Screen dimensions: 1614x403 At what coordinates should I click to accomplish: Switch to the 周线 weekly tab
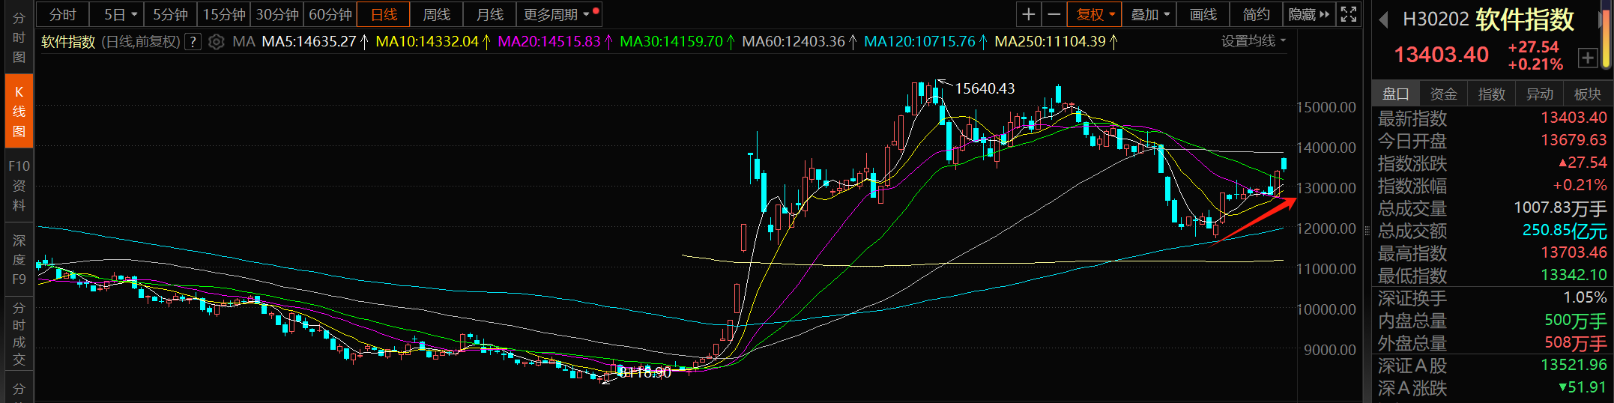(436, 14)
